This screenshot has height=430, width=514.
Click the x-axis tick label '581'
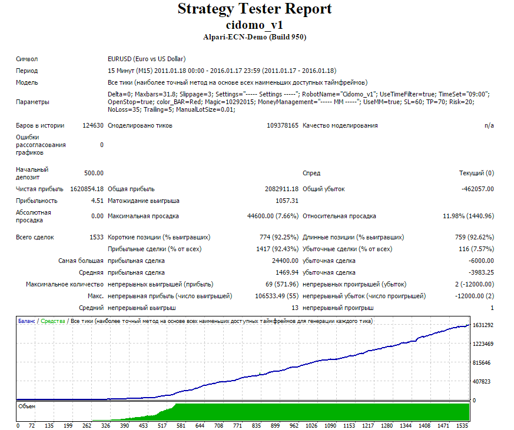point(181,426)
